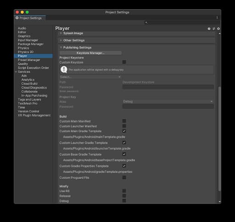Image resolution: width=235 pixels, height=222 pixels.
Task: Open Script Execution Order settings
Action: 34,68
